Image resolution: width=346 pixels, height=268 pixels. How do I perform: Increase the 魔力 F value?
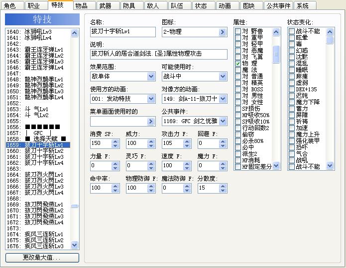pyautogui.click(x=223, y=164)
